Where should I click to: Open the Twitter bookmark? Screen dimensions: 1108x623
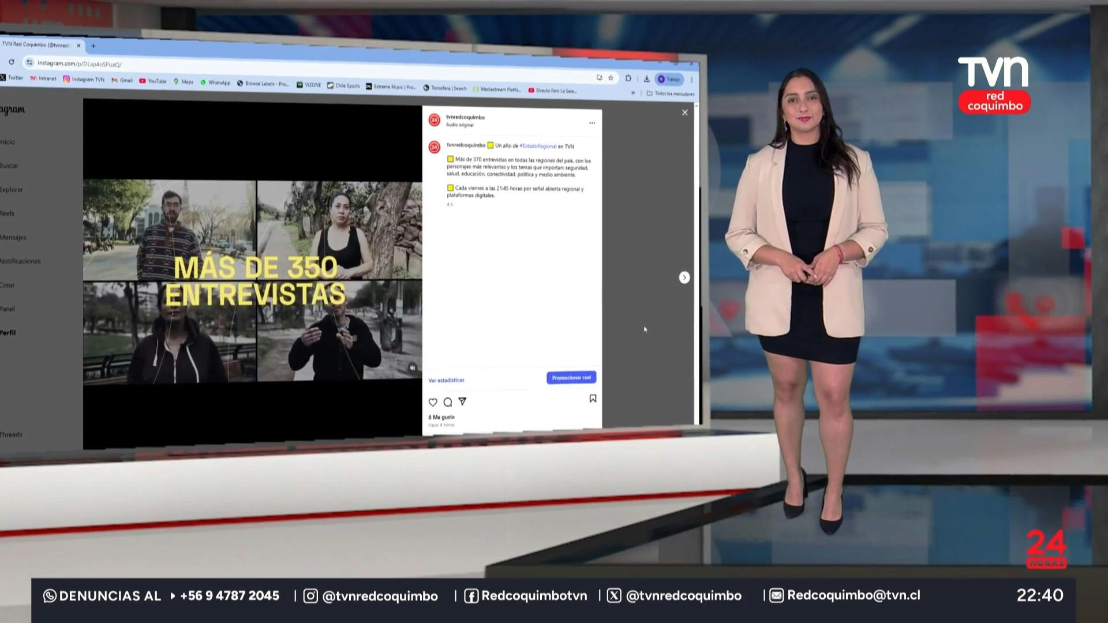(12, 78)
